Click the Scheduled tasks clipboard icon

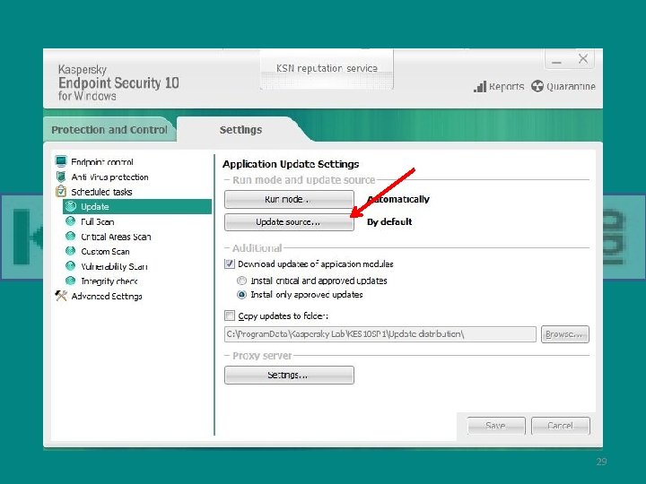coord(61,192)
